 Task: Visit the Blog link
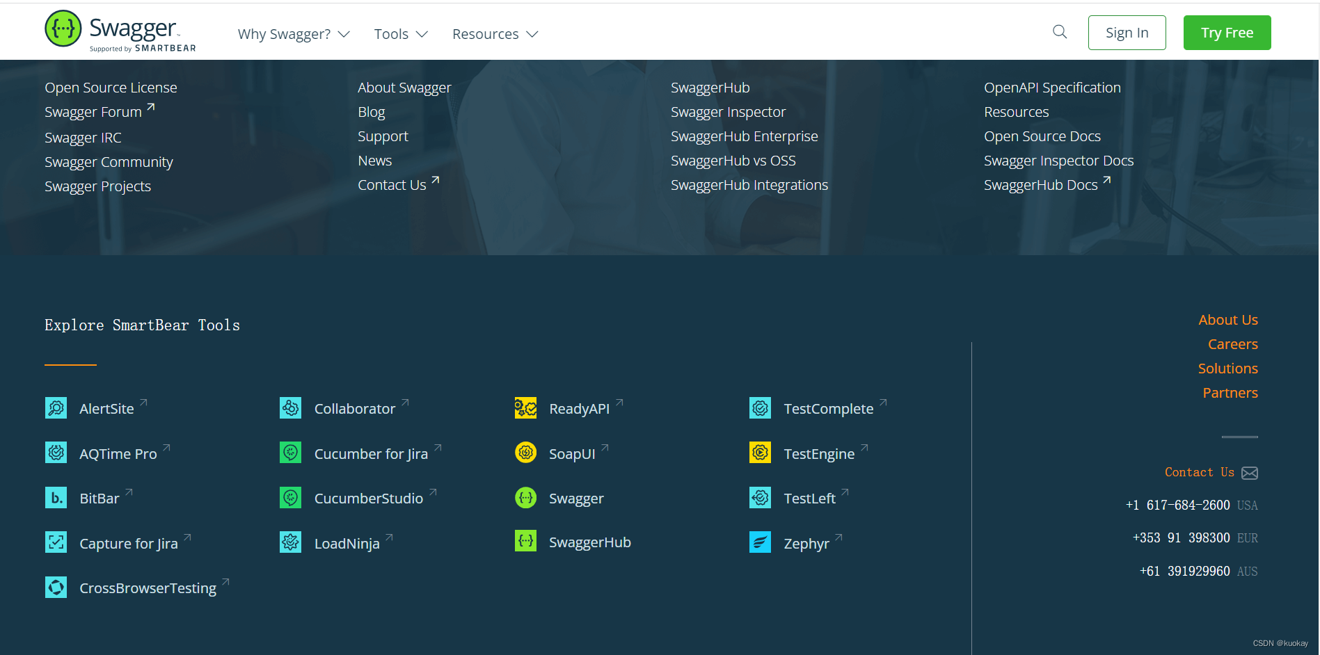pos(372,112)
